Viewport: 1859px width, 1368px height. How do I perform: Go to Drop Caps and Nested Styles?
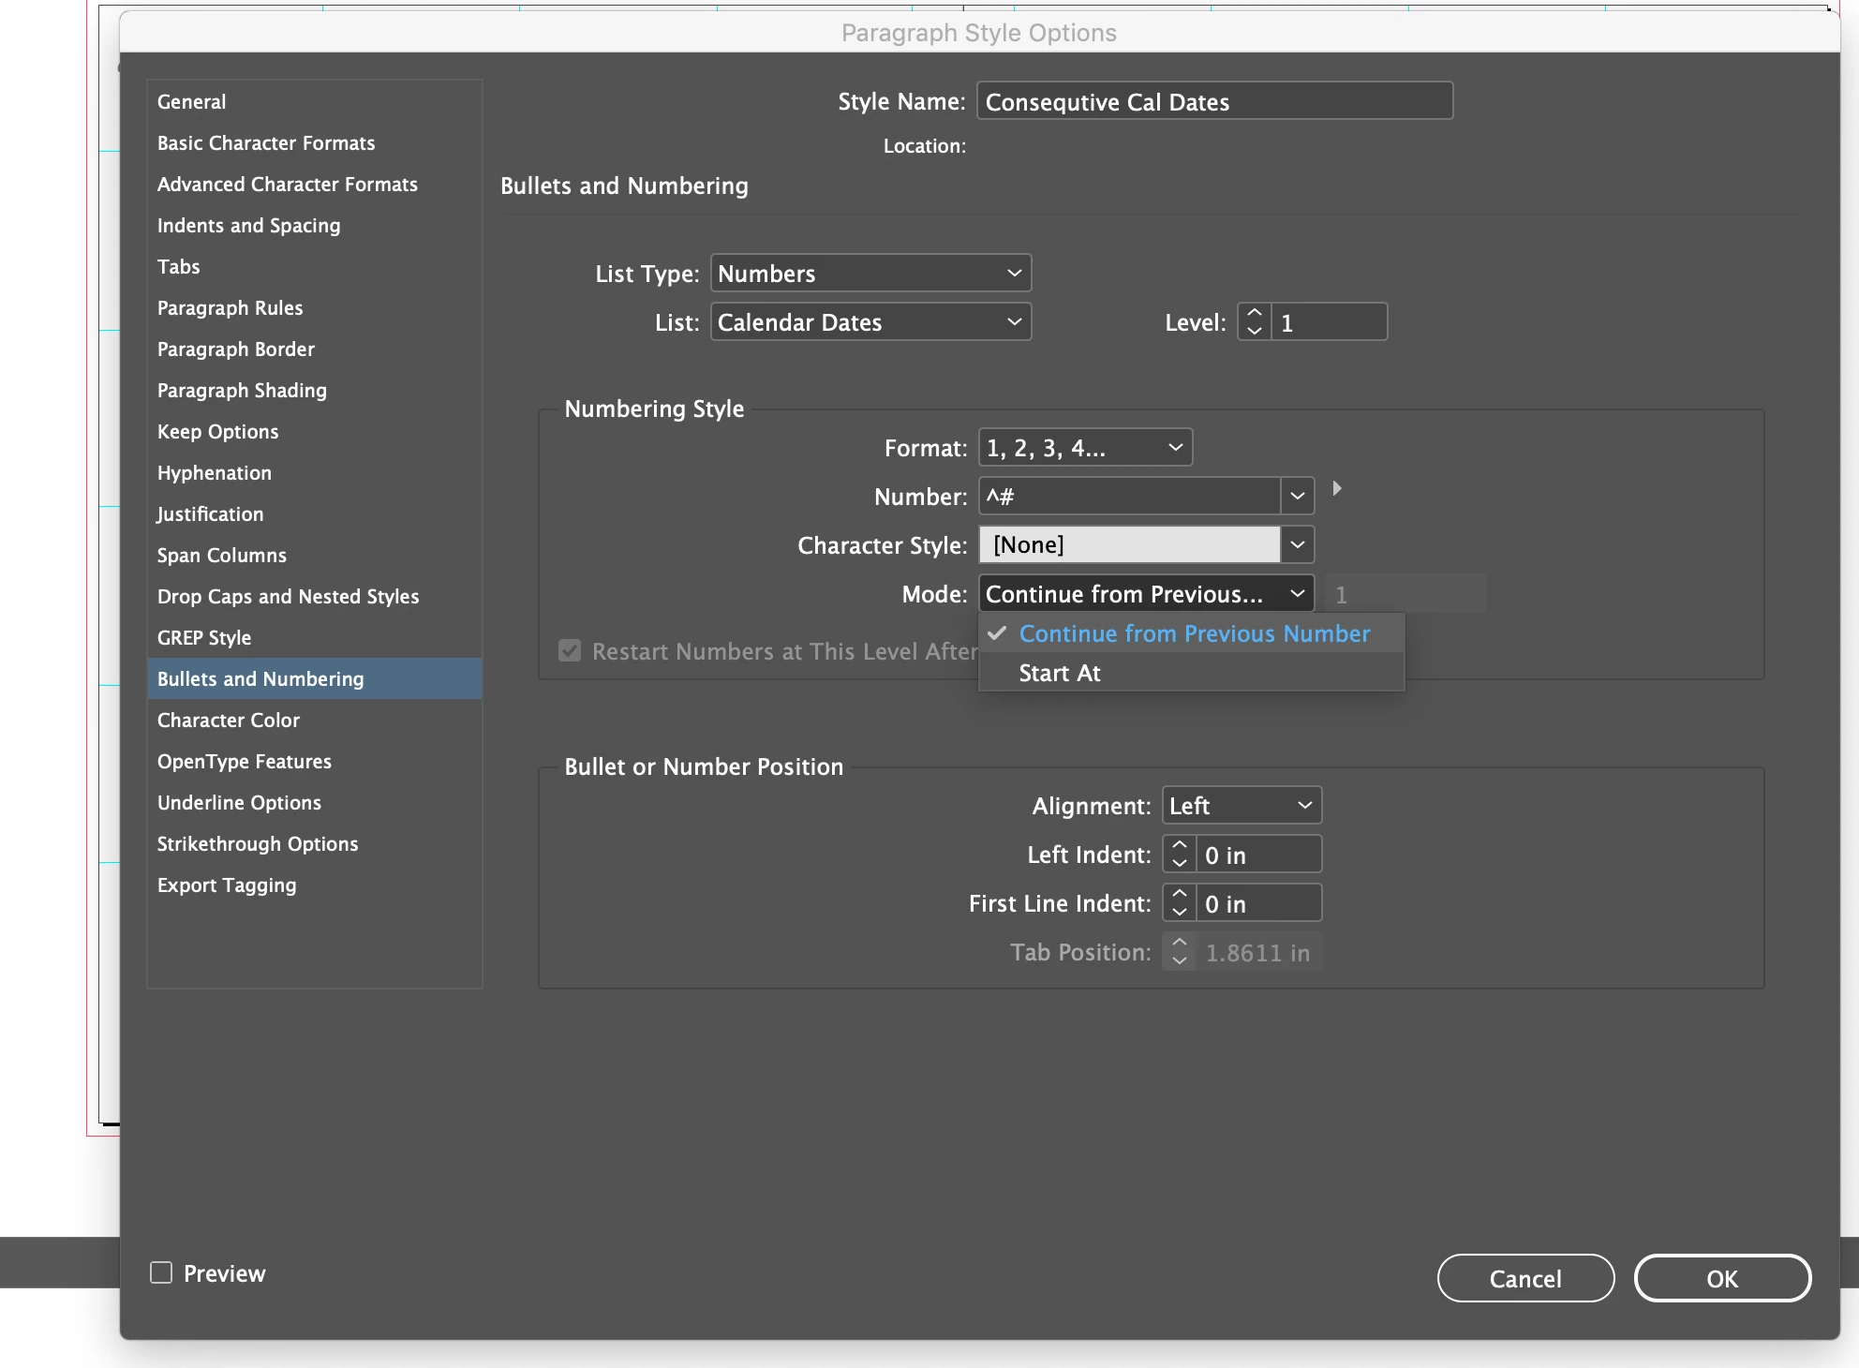(x=288, y=596)
